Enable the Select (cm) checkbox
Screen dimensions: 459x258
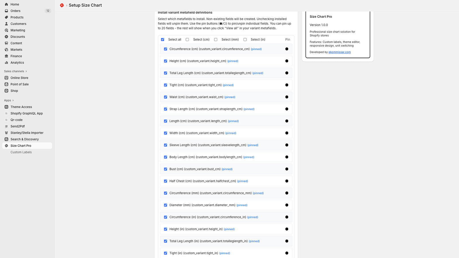click(187, 40)
